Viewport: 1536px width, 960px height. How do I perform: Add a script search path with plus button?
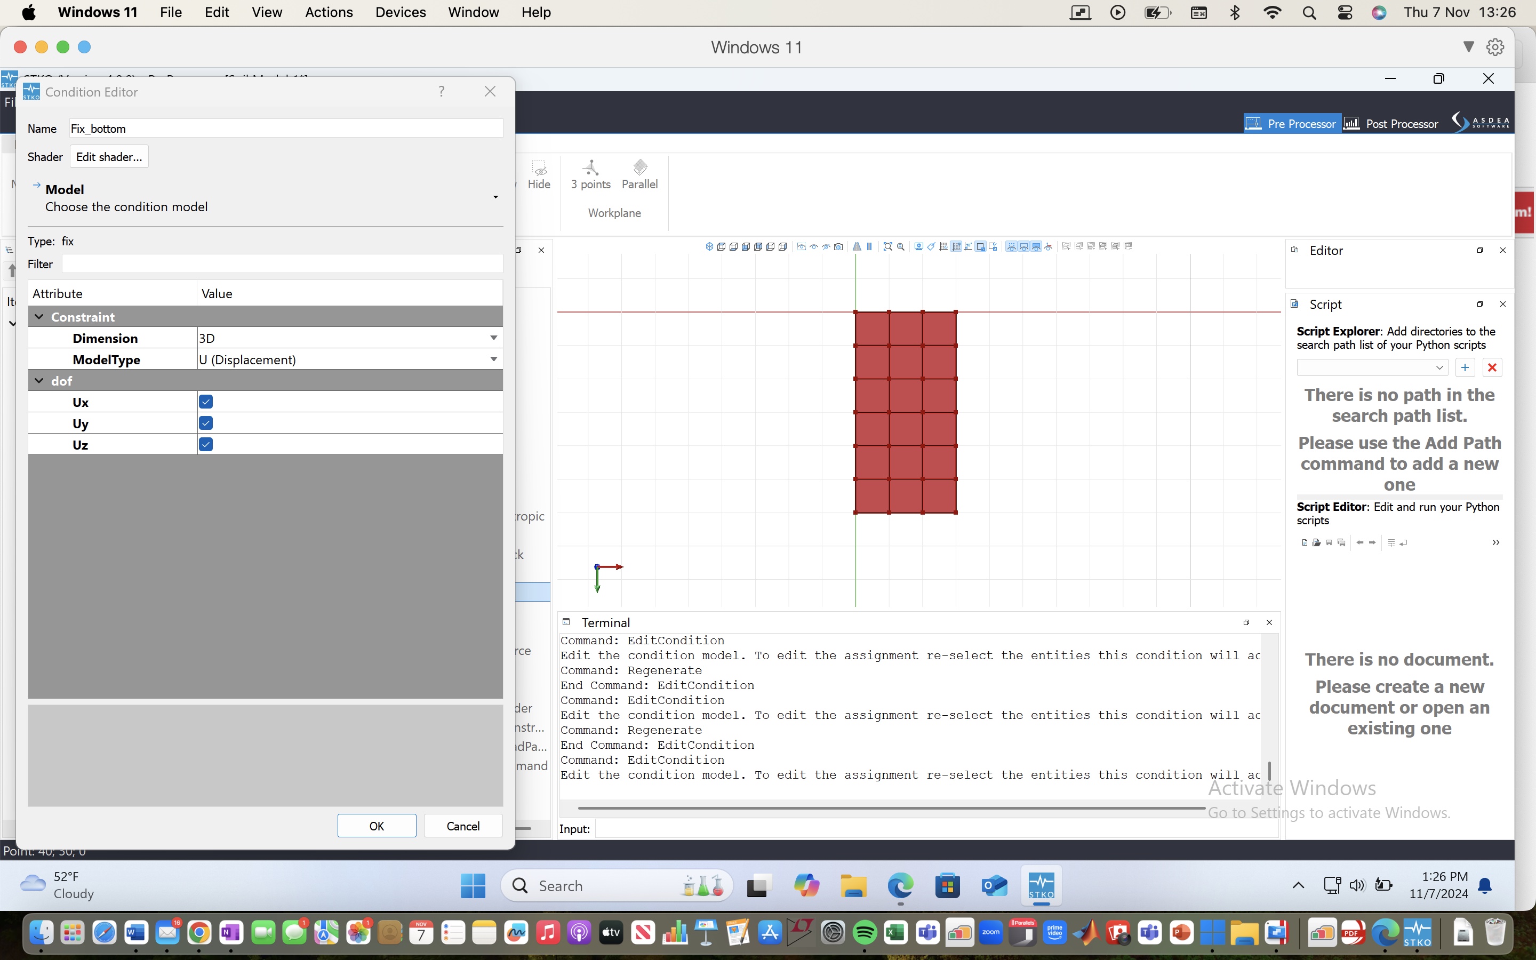(x=1465, y=367)
